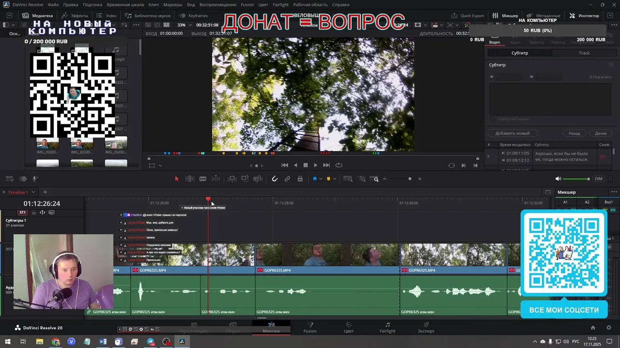This screenshot has height=348, width=620.
Task: Click the detail zoom icon
Action: (x=362, y=179)
